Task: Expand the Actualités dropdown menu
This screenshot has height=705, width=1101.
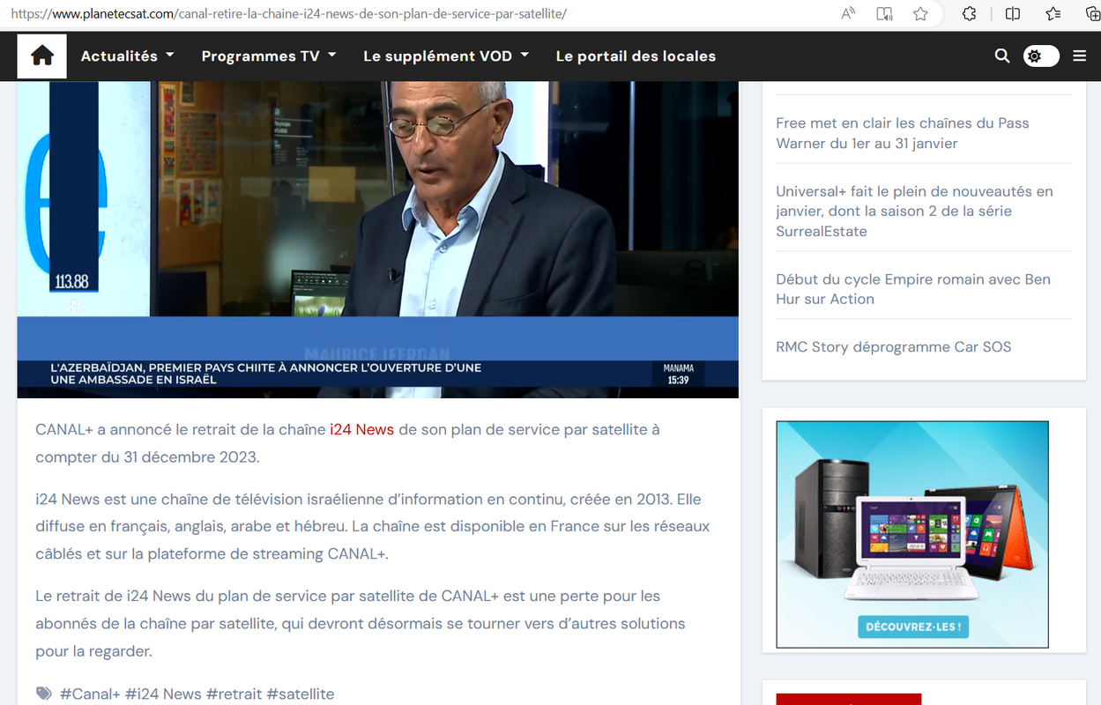Action: pyautogui.click(x=128, y=56)
